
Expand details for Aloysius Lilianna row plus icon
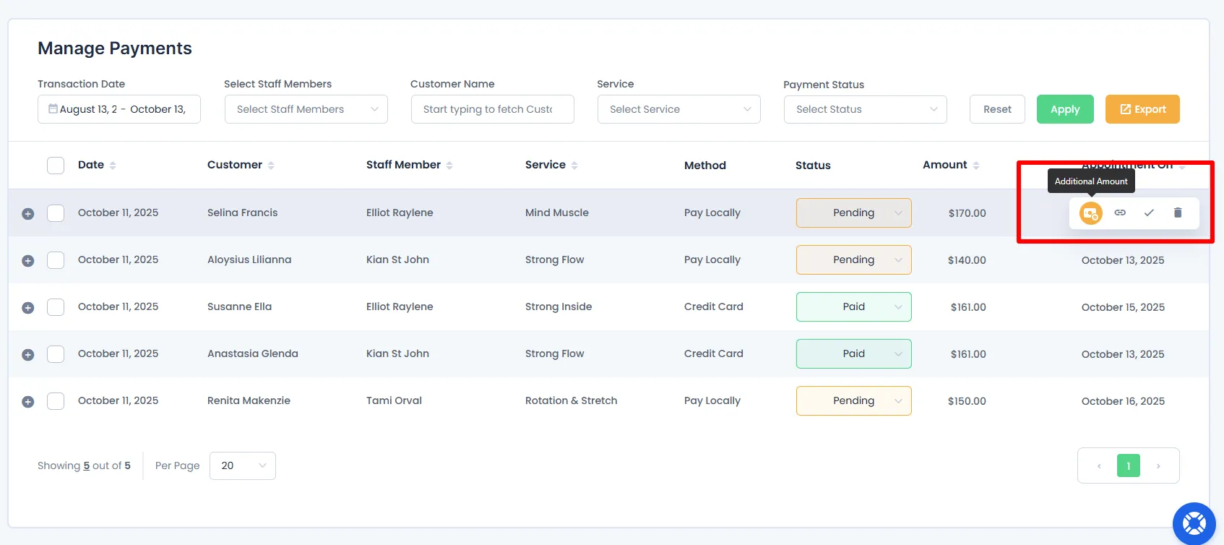(x=28, y=261)
